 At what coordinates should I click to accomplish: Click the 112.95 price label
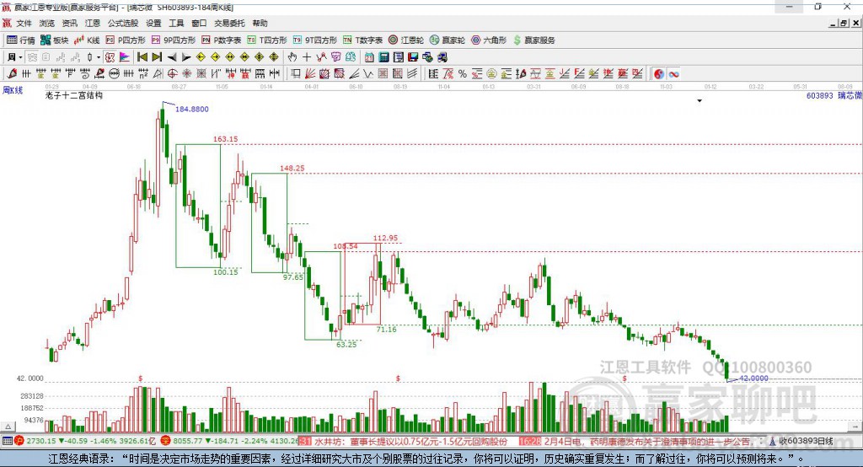385,238
